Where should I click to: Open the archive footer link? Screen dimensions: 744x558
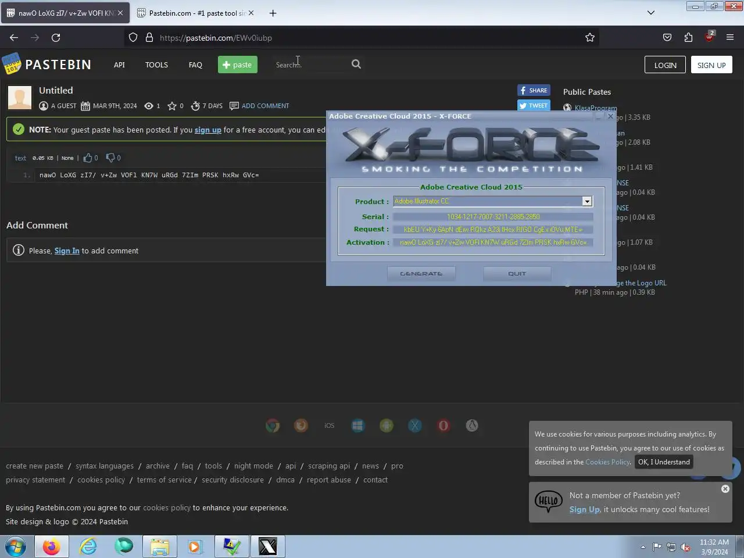158,466
